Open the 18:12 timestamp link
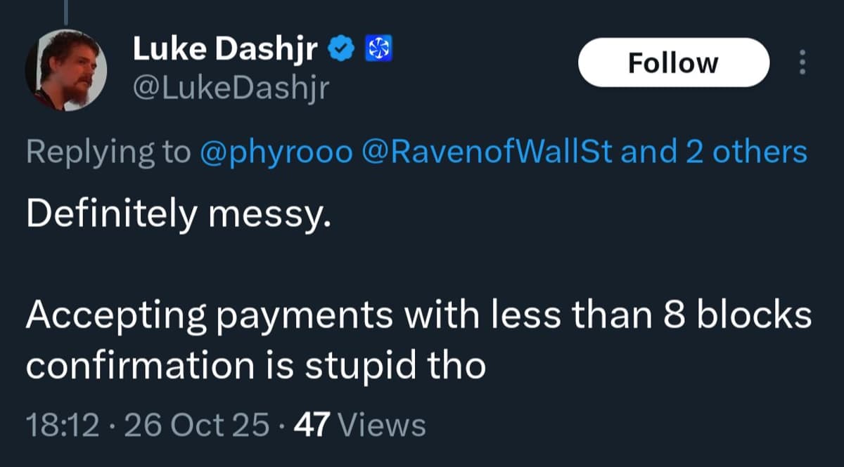Screen dimensions: 844x467 coord(62,425)
